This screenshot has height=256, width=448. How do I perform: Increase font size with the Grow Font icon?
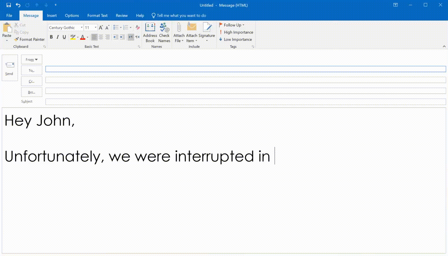(x=101, y=28)
